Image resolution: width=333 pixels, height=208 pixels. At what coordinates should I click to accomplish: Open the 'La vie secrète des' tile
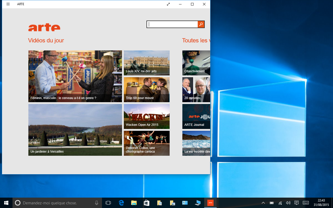[196, 143]
